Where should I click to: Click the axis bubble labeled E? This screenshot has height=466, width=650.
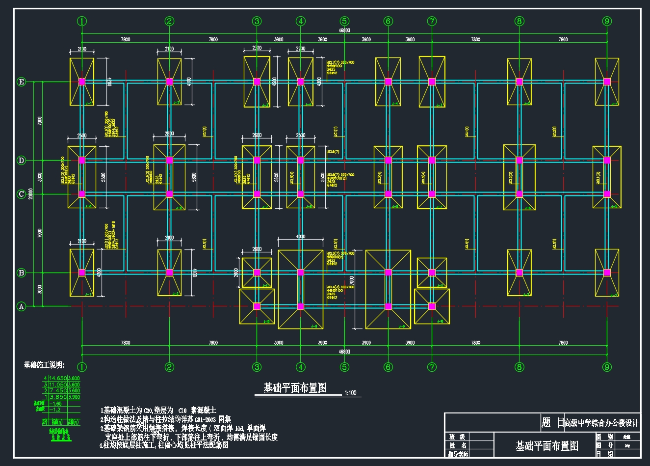pyautogui.click(x=21, y=82)
